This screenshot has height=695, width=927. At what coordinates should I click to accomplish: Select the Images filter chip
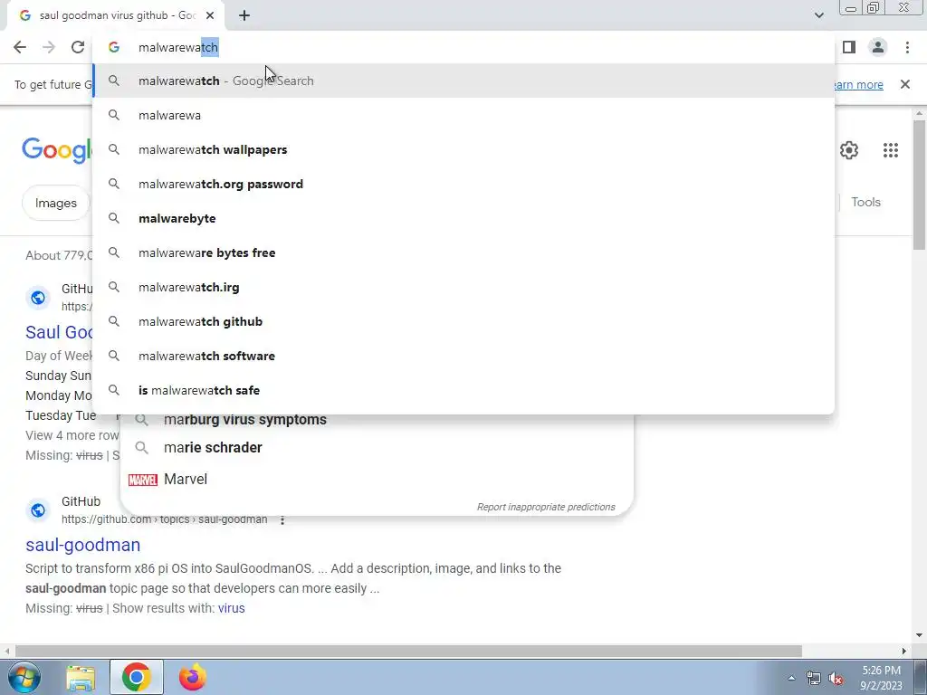(x=55, y=204)
